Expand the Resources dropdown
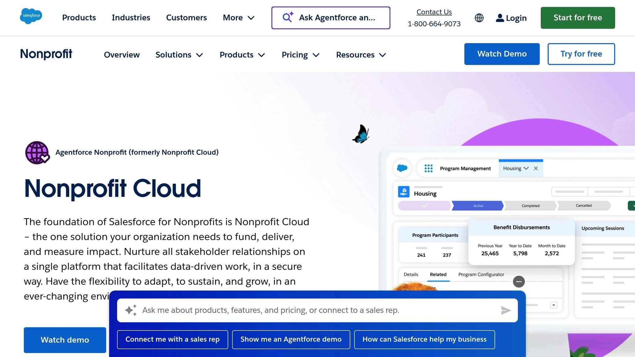This screenshot has width=635, height=357. point(361,55)
